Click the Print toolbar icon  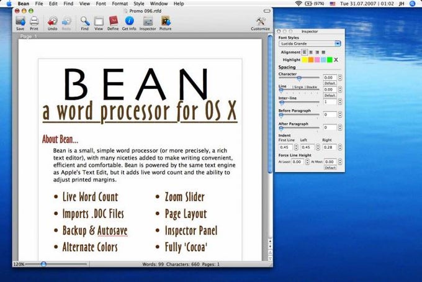[34, 21]
